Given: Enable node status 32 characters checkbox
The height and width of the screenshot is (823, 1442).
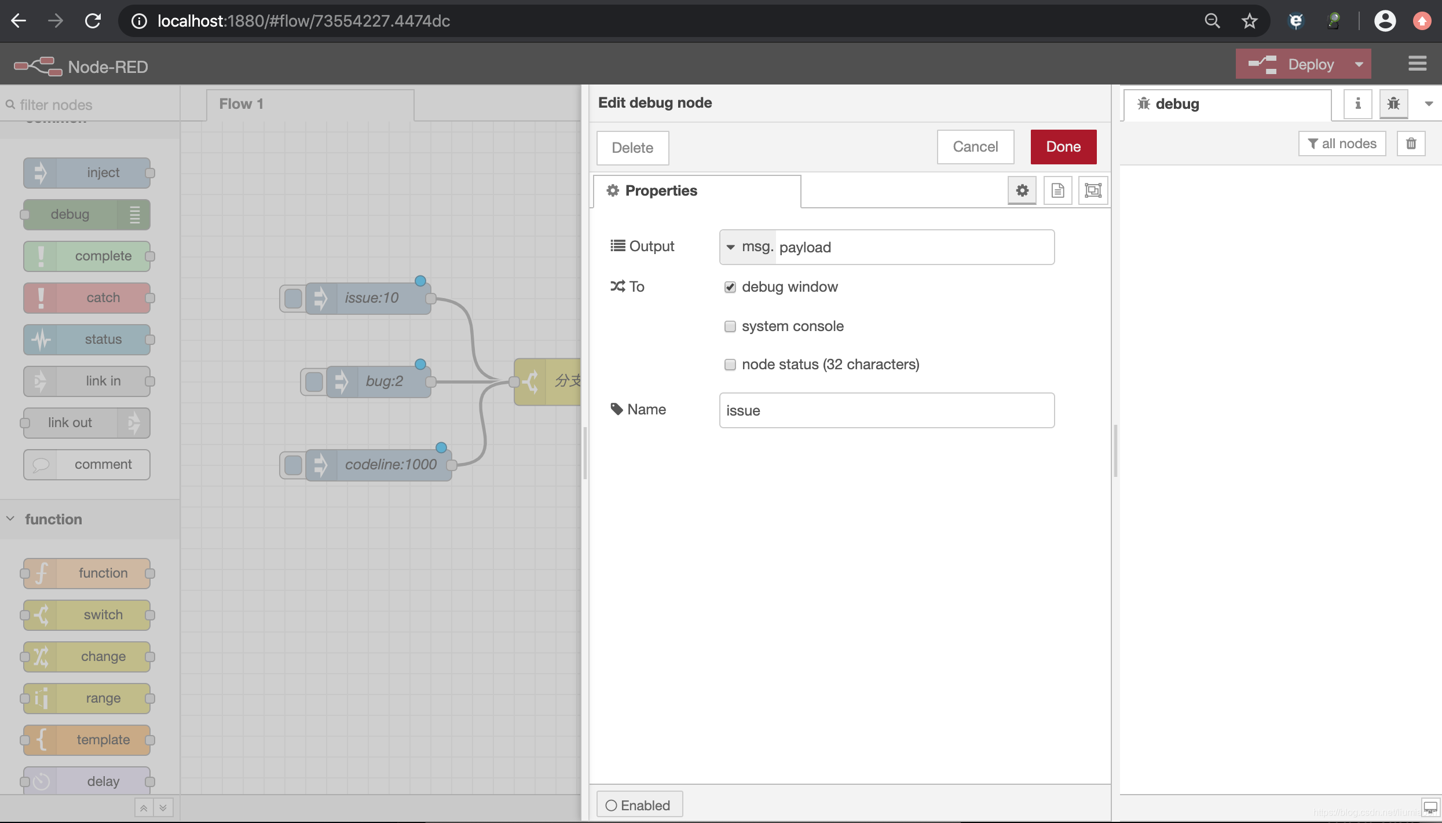Looking at the screenshot, I should click(730, 365).
